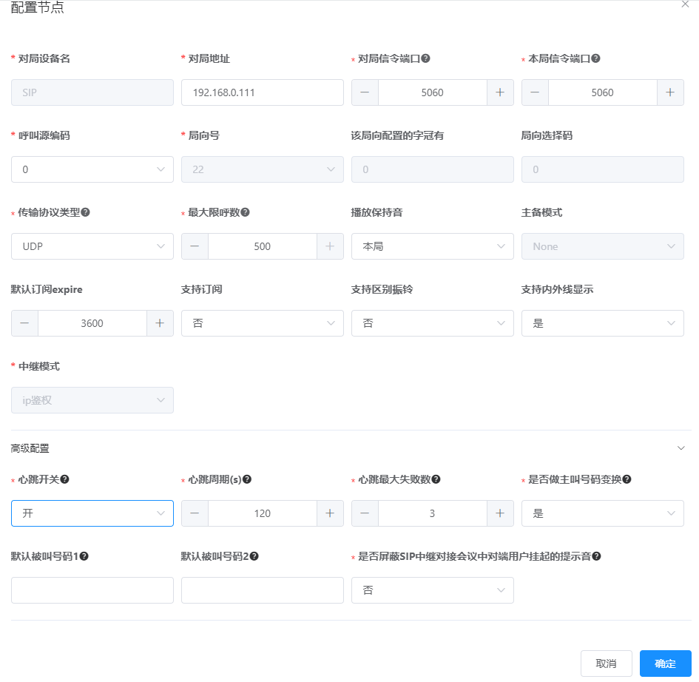Increase 本局信令端口 with plus button
Viewport: 699px width, 682px height.
point(670,92)
